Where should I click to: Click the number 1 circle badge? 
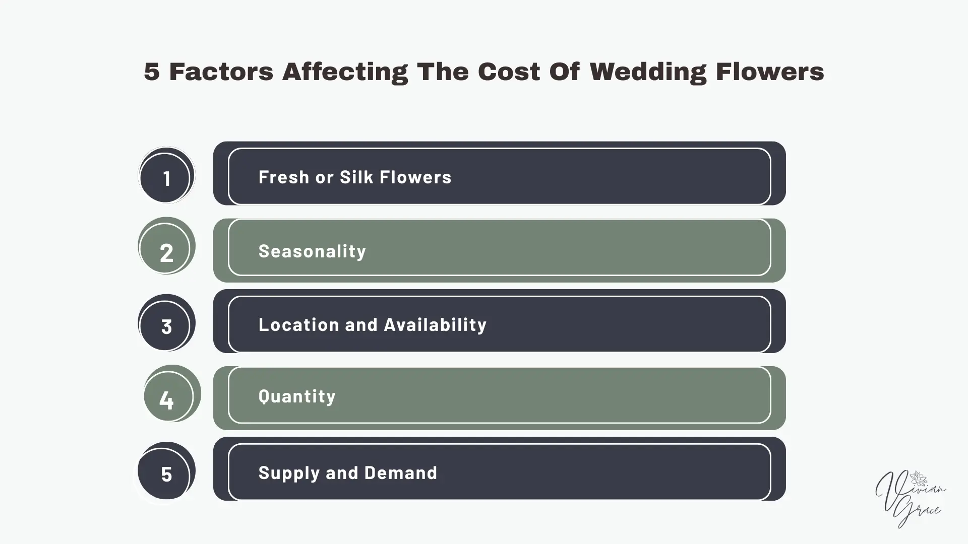tap(166, 176)
